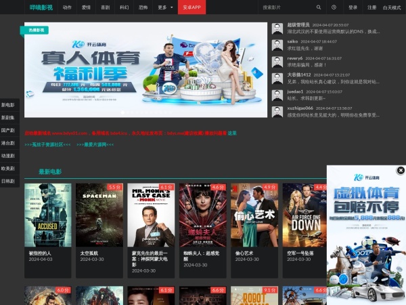Screen dimensions: 406x305
Task: Open comment by 超级管理员 about DNS
Action: (x=334, y=32)
